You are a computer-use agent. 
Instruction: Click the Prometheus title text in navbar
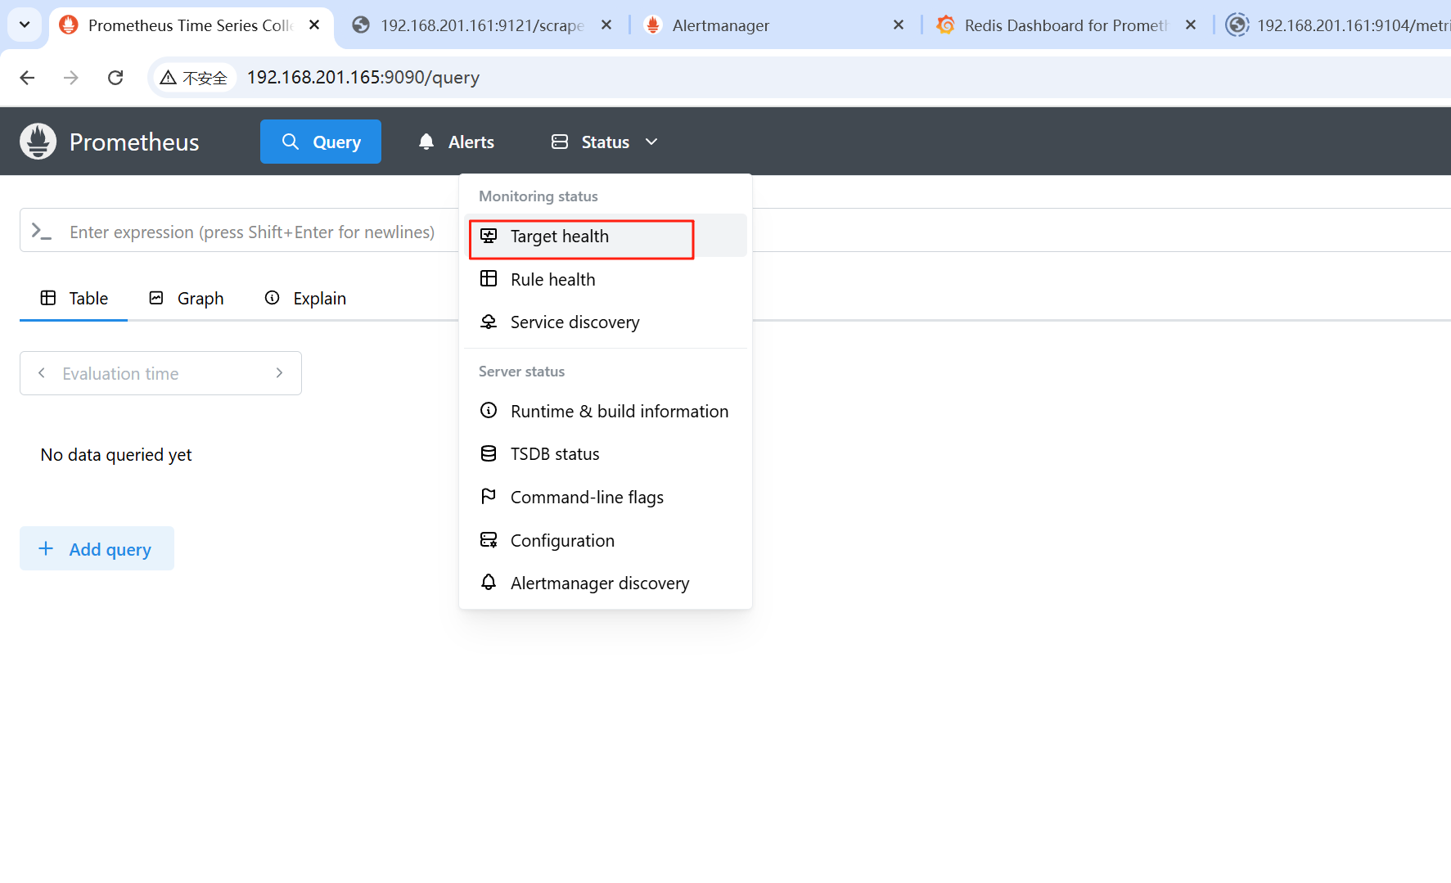click(134, 142)
